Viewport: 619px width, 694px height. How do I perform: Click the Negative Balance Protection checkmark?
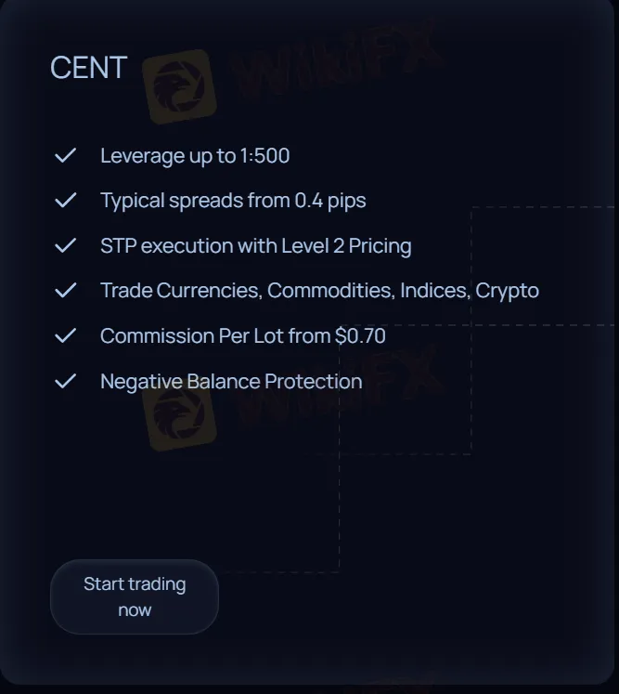tap(65, 381)
